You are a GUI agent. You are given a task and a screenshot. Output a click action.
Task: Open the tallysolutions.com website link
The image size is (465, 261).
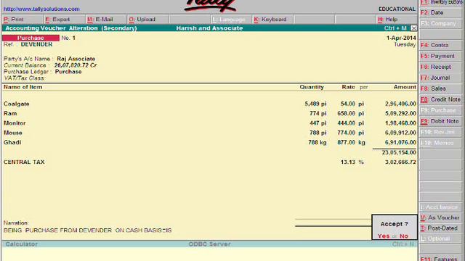pos(41,9)
